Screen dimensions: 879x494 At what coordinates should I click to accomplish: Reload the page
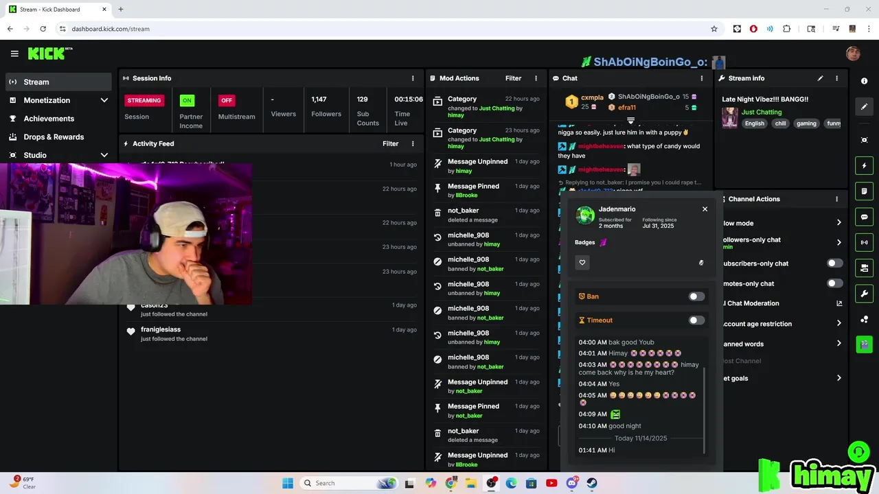pyautogui.click(x=43, y=29)
